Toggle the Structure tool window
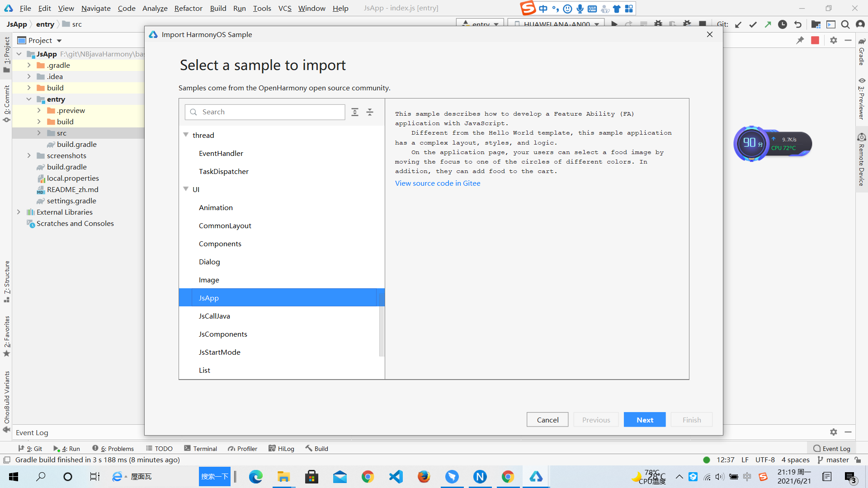Viewport: 868px width, 488px height. (7, 281)
